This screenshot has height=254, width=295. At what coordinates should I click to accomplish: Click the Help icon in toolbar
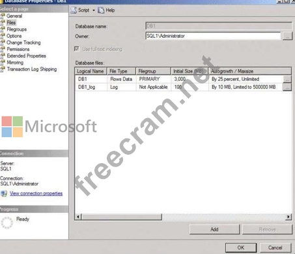pos(101,10)
